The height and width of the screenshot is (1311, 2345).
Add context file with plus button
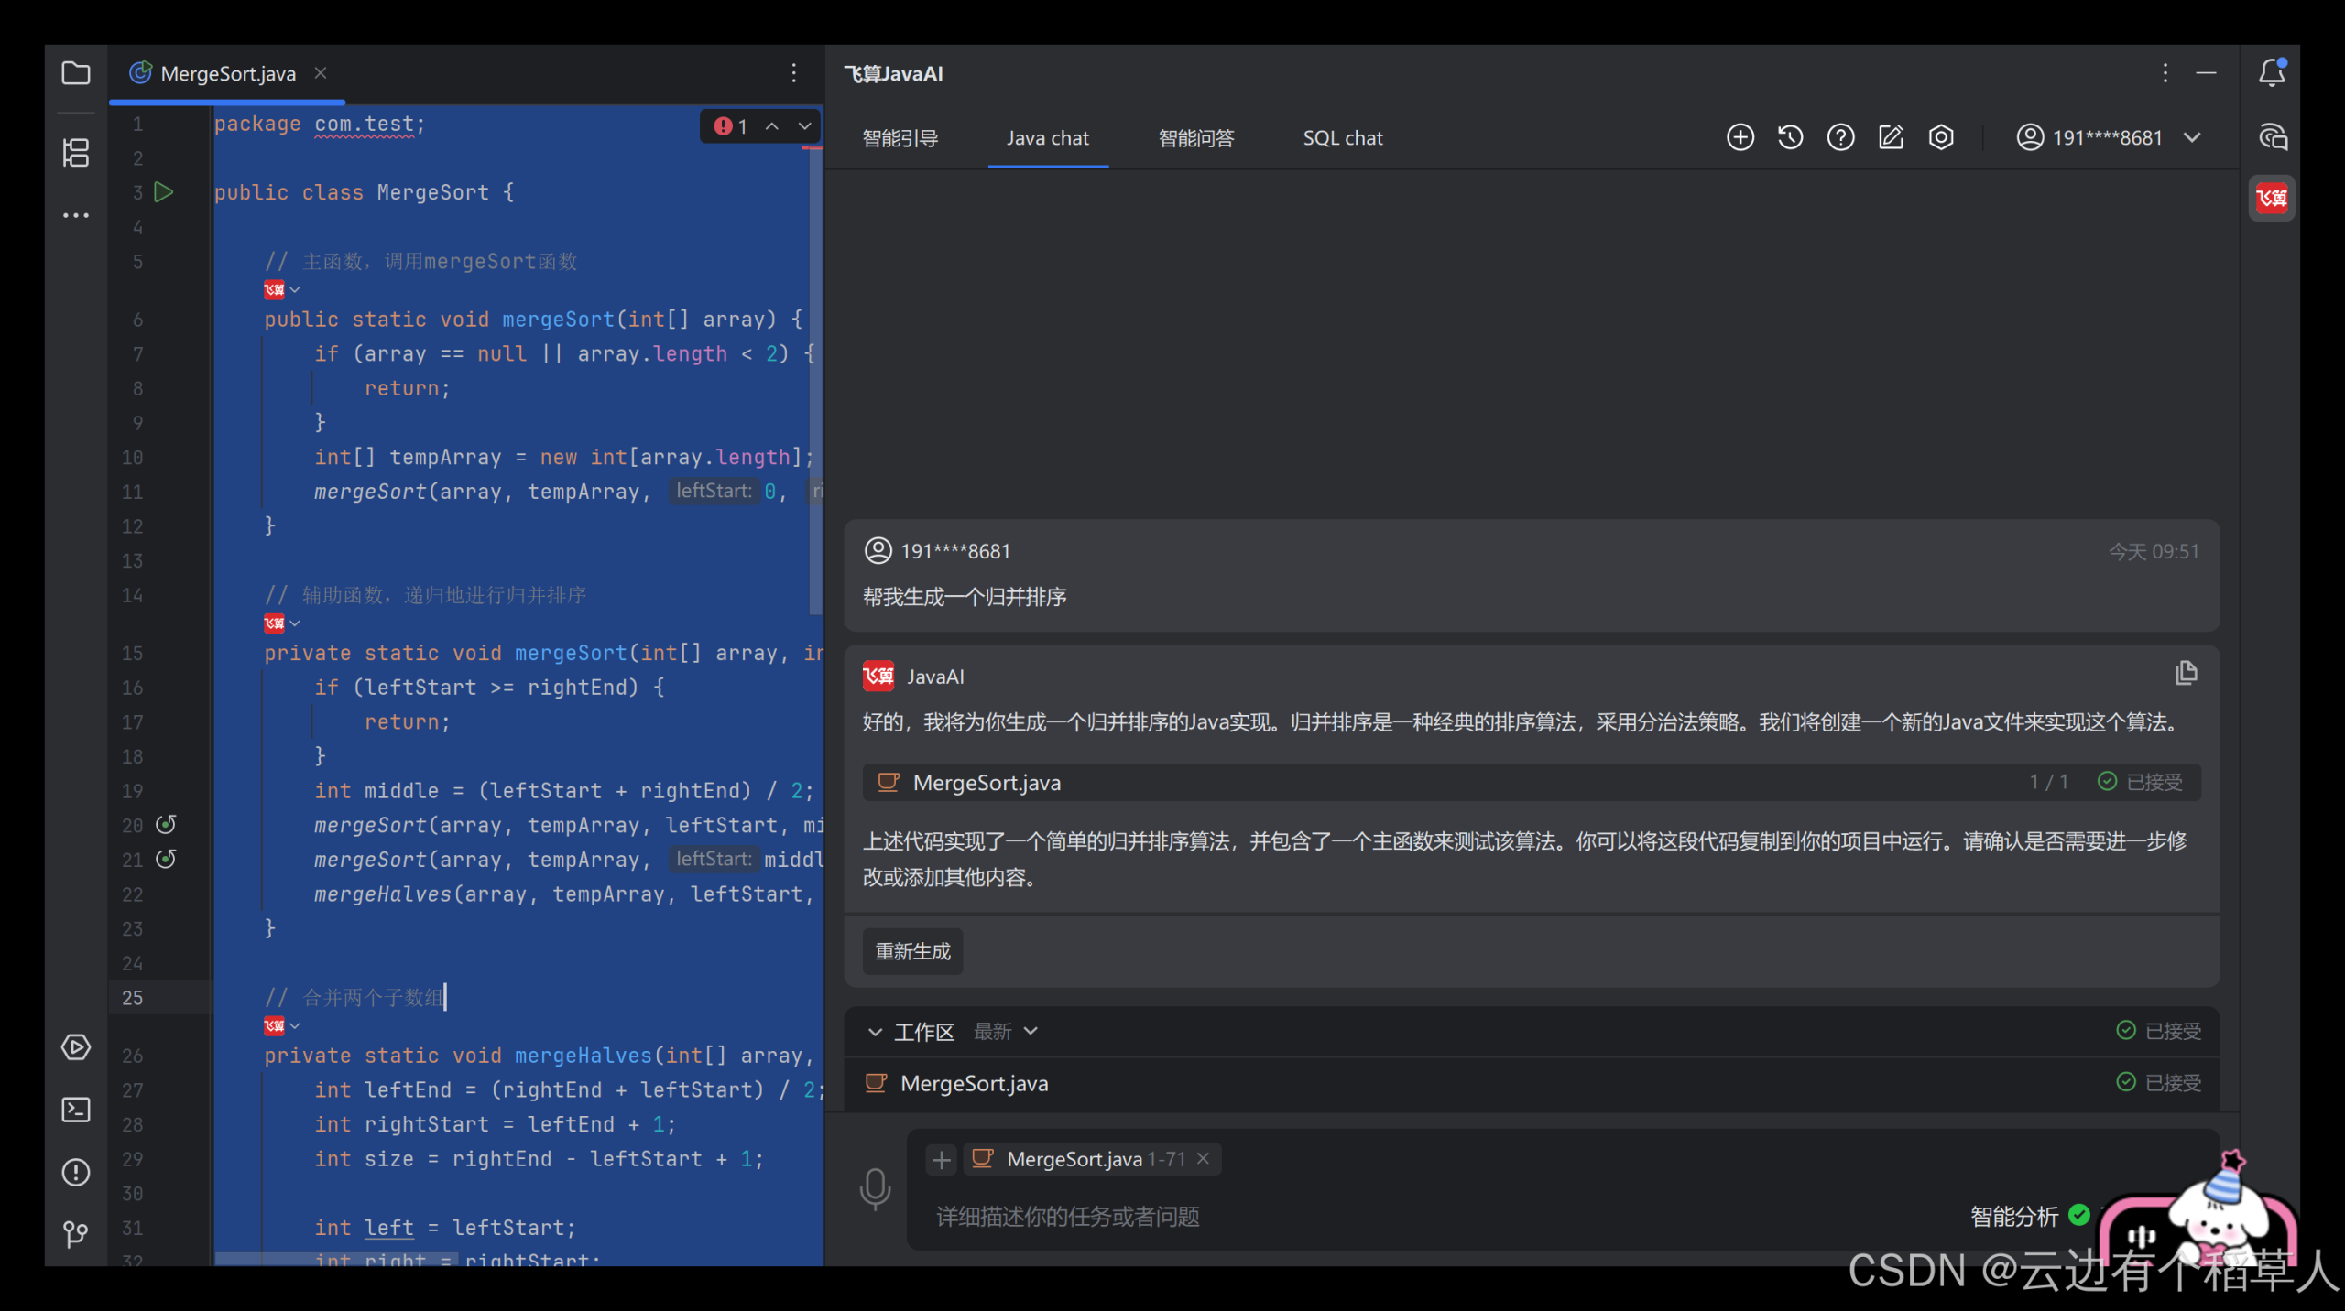941,1160
